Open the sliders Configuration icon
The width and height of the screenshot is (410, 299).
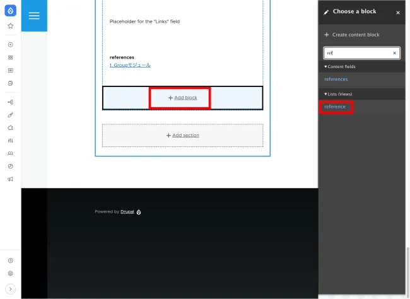[10, 140]
